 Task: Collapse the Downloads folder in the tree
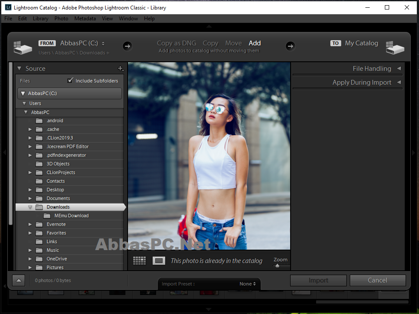(30, 207)
